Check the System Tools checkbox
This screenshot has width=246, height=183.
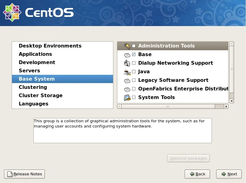(x=134, y=97)
